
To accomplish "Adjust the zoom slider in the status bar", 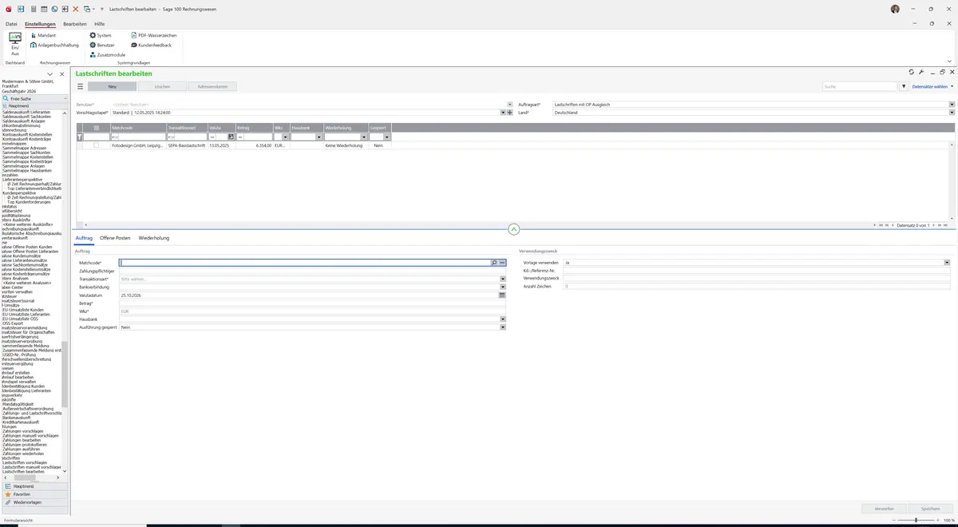I will pyautogui.click(x=915, y=520).
